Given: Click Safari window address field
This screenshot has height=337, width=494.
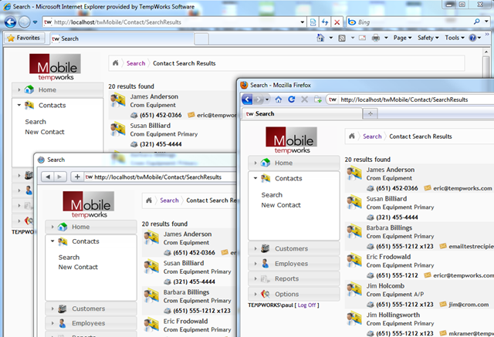Looking at the screenshot, I should click(161, 177).
